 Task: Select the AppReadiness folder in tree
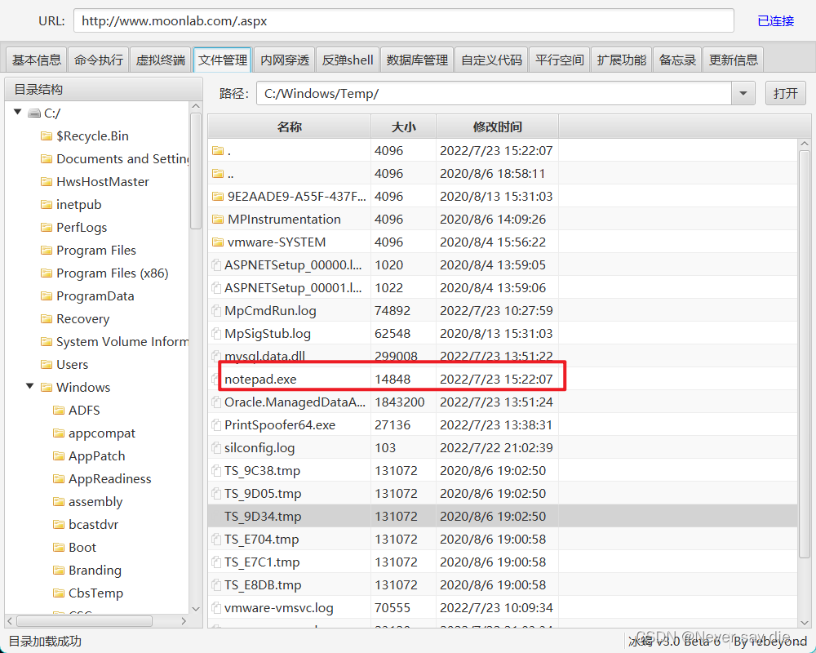(x=110, y=479)
